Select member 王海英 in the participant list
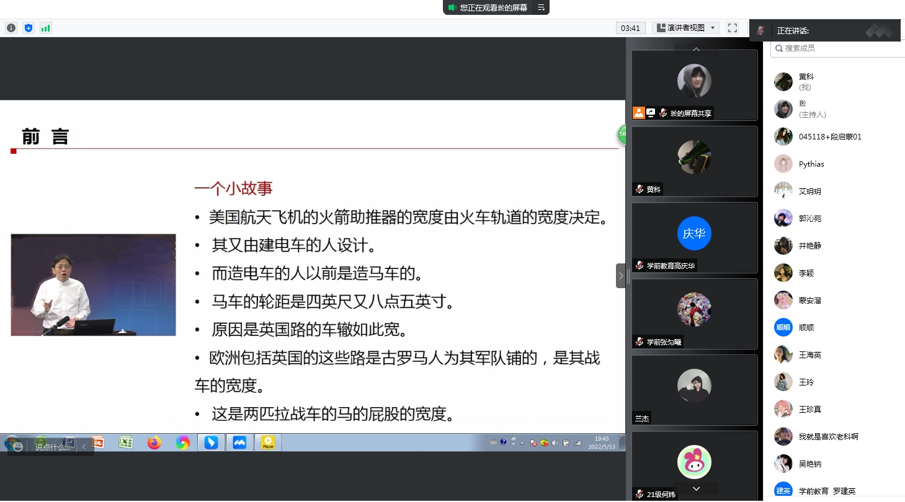Viewport: 905px width, 502px height. click(x=809, y=355)
